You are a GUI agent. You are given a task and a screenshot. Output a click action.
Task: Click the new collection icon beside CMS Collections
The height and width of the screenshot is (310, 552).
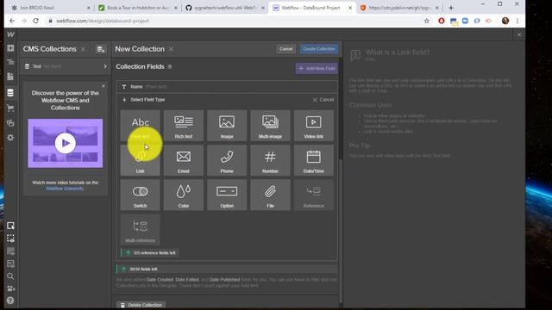tap(101, 49)
